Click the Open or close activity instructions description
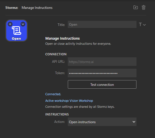Viewport: 155px width, 138px height. point(78,44)
